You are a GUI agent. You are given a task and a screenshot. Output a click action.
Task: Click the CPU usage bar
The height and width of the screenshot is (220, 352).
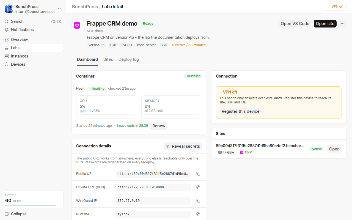pyautogui.click(x=106, y=115)
